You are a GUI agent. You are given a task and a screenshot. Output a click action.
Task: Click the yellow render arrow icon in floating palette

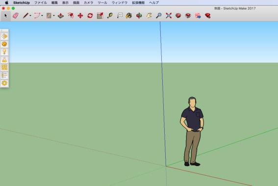[4, 36]
